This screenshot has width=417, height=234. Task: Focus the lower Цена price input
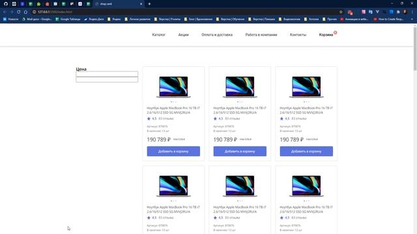coord(107,79)
